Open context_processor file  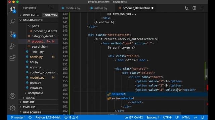(44, 72)
